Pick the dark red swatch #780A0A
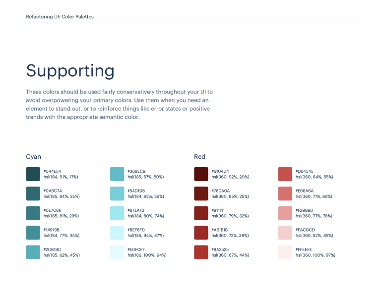Viewport: 381px width, 285px height. 201,193
